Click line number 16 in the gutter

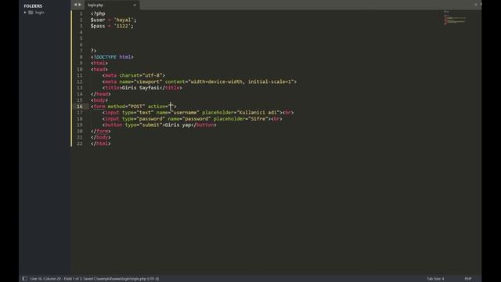point(80,107)
